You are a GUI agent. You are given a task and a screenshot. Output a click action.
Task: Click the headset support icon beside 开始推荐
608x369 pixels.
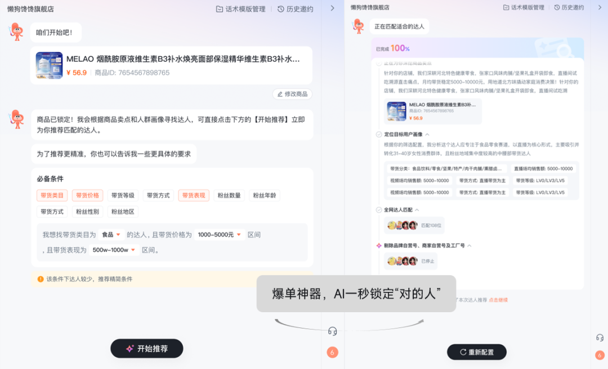pyautogui.click(x=333, y=331)
